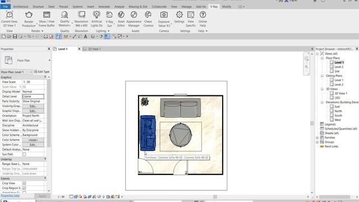Open the Current View selector icon
Image resolution: width=359 pixels, height=202 pixels.
[x=10, y=15]
